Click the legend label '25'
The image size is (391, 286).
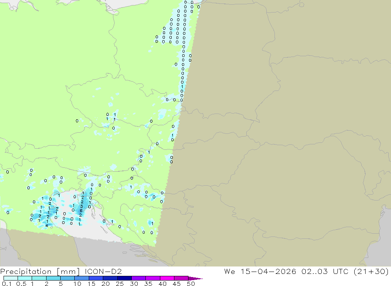click(120, 284)
